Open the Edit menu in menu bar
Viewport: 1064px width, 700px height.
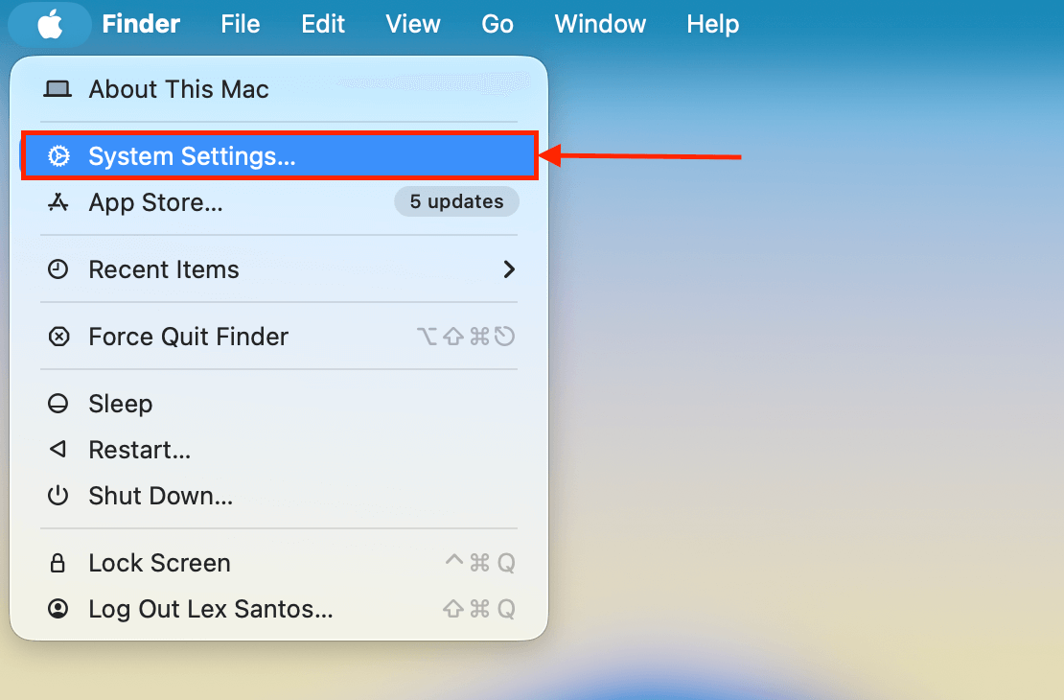click(323, 24)
